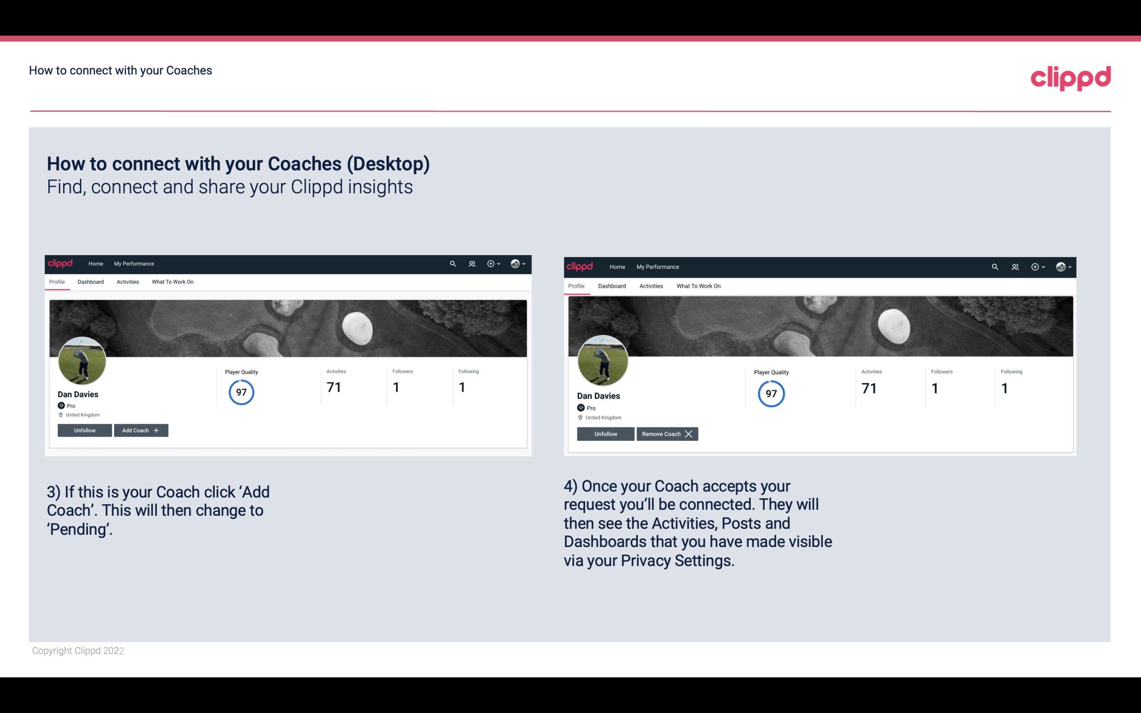This screenshot has width=1141, height=713.
Task: Click the search icon in right screenshot
Action: click(x=994, y=266)
